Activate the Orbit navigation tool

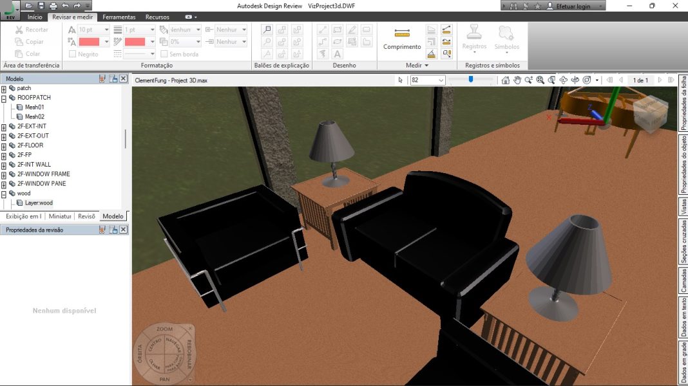[x=564, y=80]
